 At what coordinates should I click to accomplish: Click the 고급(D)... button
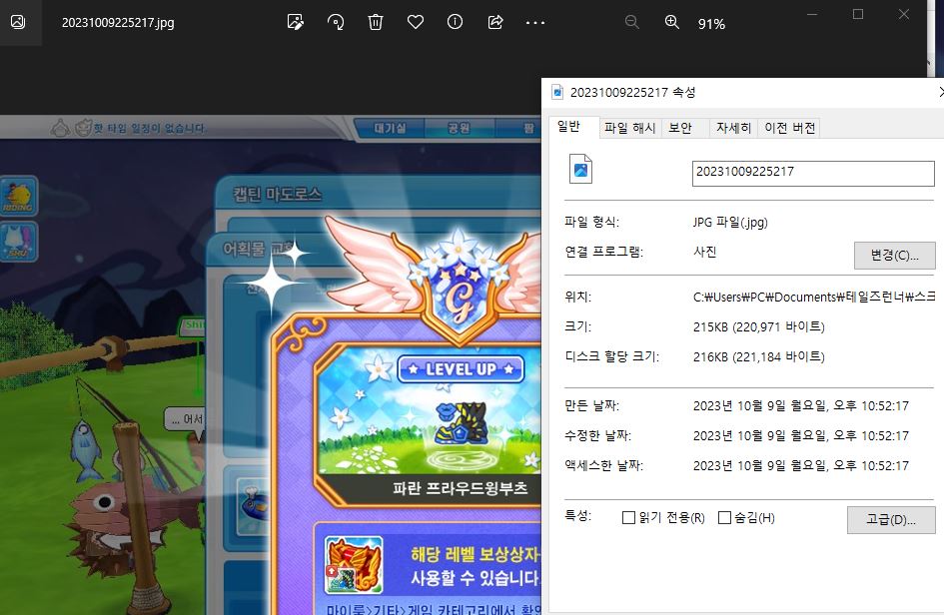(x=891, y=520)
